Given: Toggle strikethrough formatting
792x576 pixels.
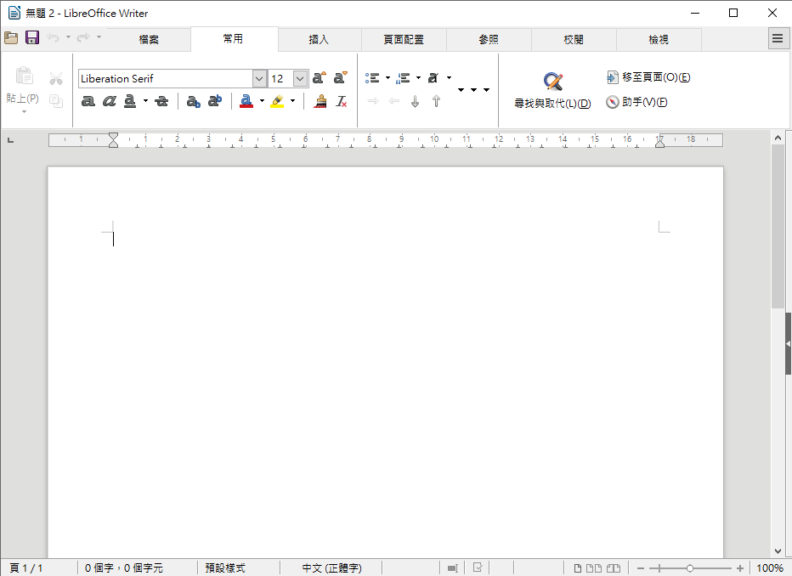Looking at the screenshot, I should (161, 101).
